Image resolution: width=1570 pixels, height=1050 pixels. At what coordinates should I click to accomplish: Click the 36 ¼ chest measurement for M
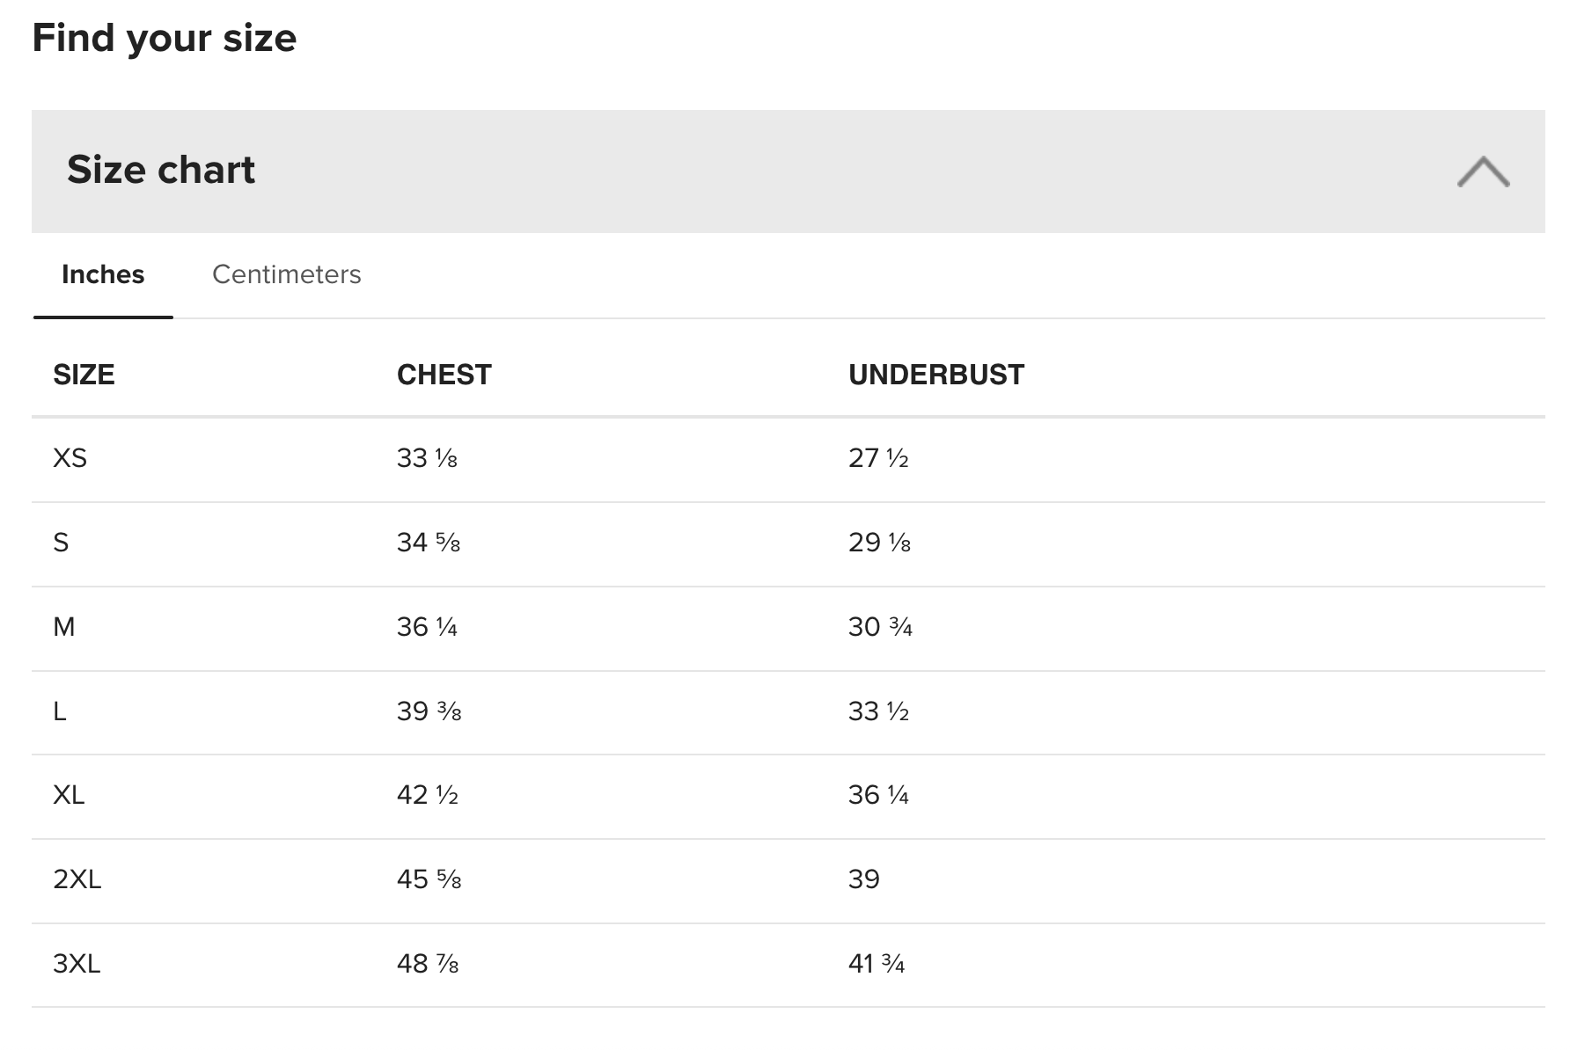coord(427,627)
